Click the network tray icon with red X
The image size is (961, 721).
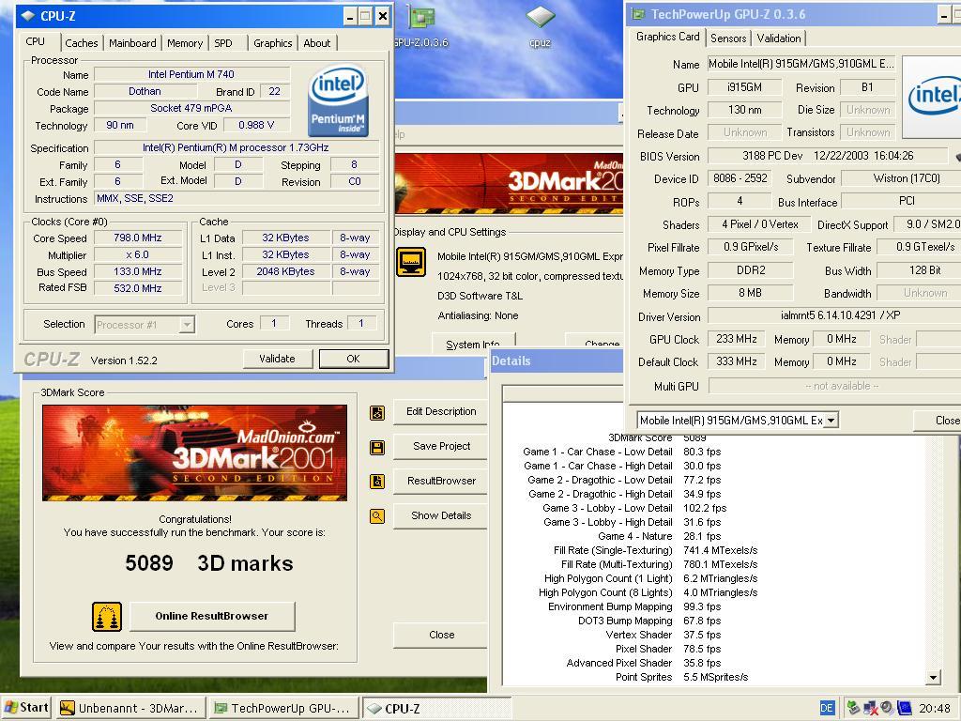click(870, 708)
